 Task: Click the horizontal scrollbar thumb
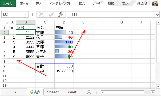pos(124,92)
